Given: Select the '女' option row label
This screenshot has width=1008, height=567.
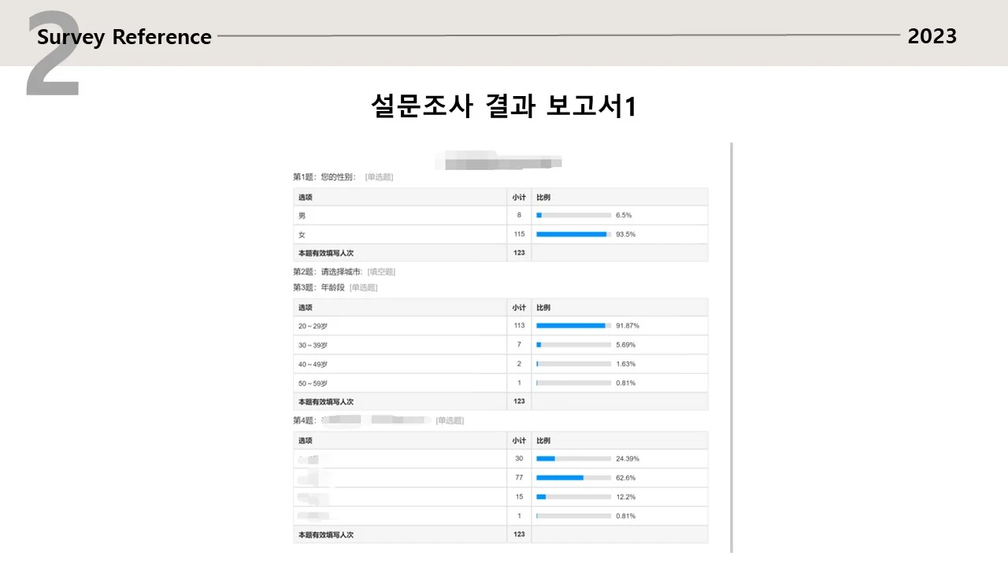Looking at the screenshot, I should click(302, 235).
